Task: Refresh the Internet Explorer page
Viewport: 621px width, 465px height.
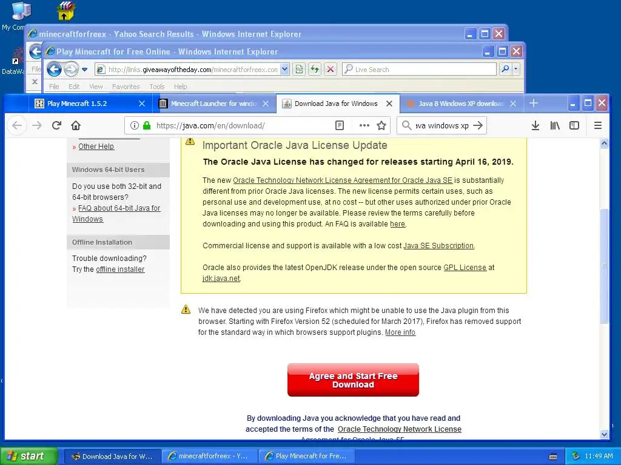Action: tap(315, 70)
